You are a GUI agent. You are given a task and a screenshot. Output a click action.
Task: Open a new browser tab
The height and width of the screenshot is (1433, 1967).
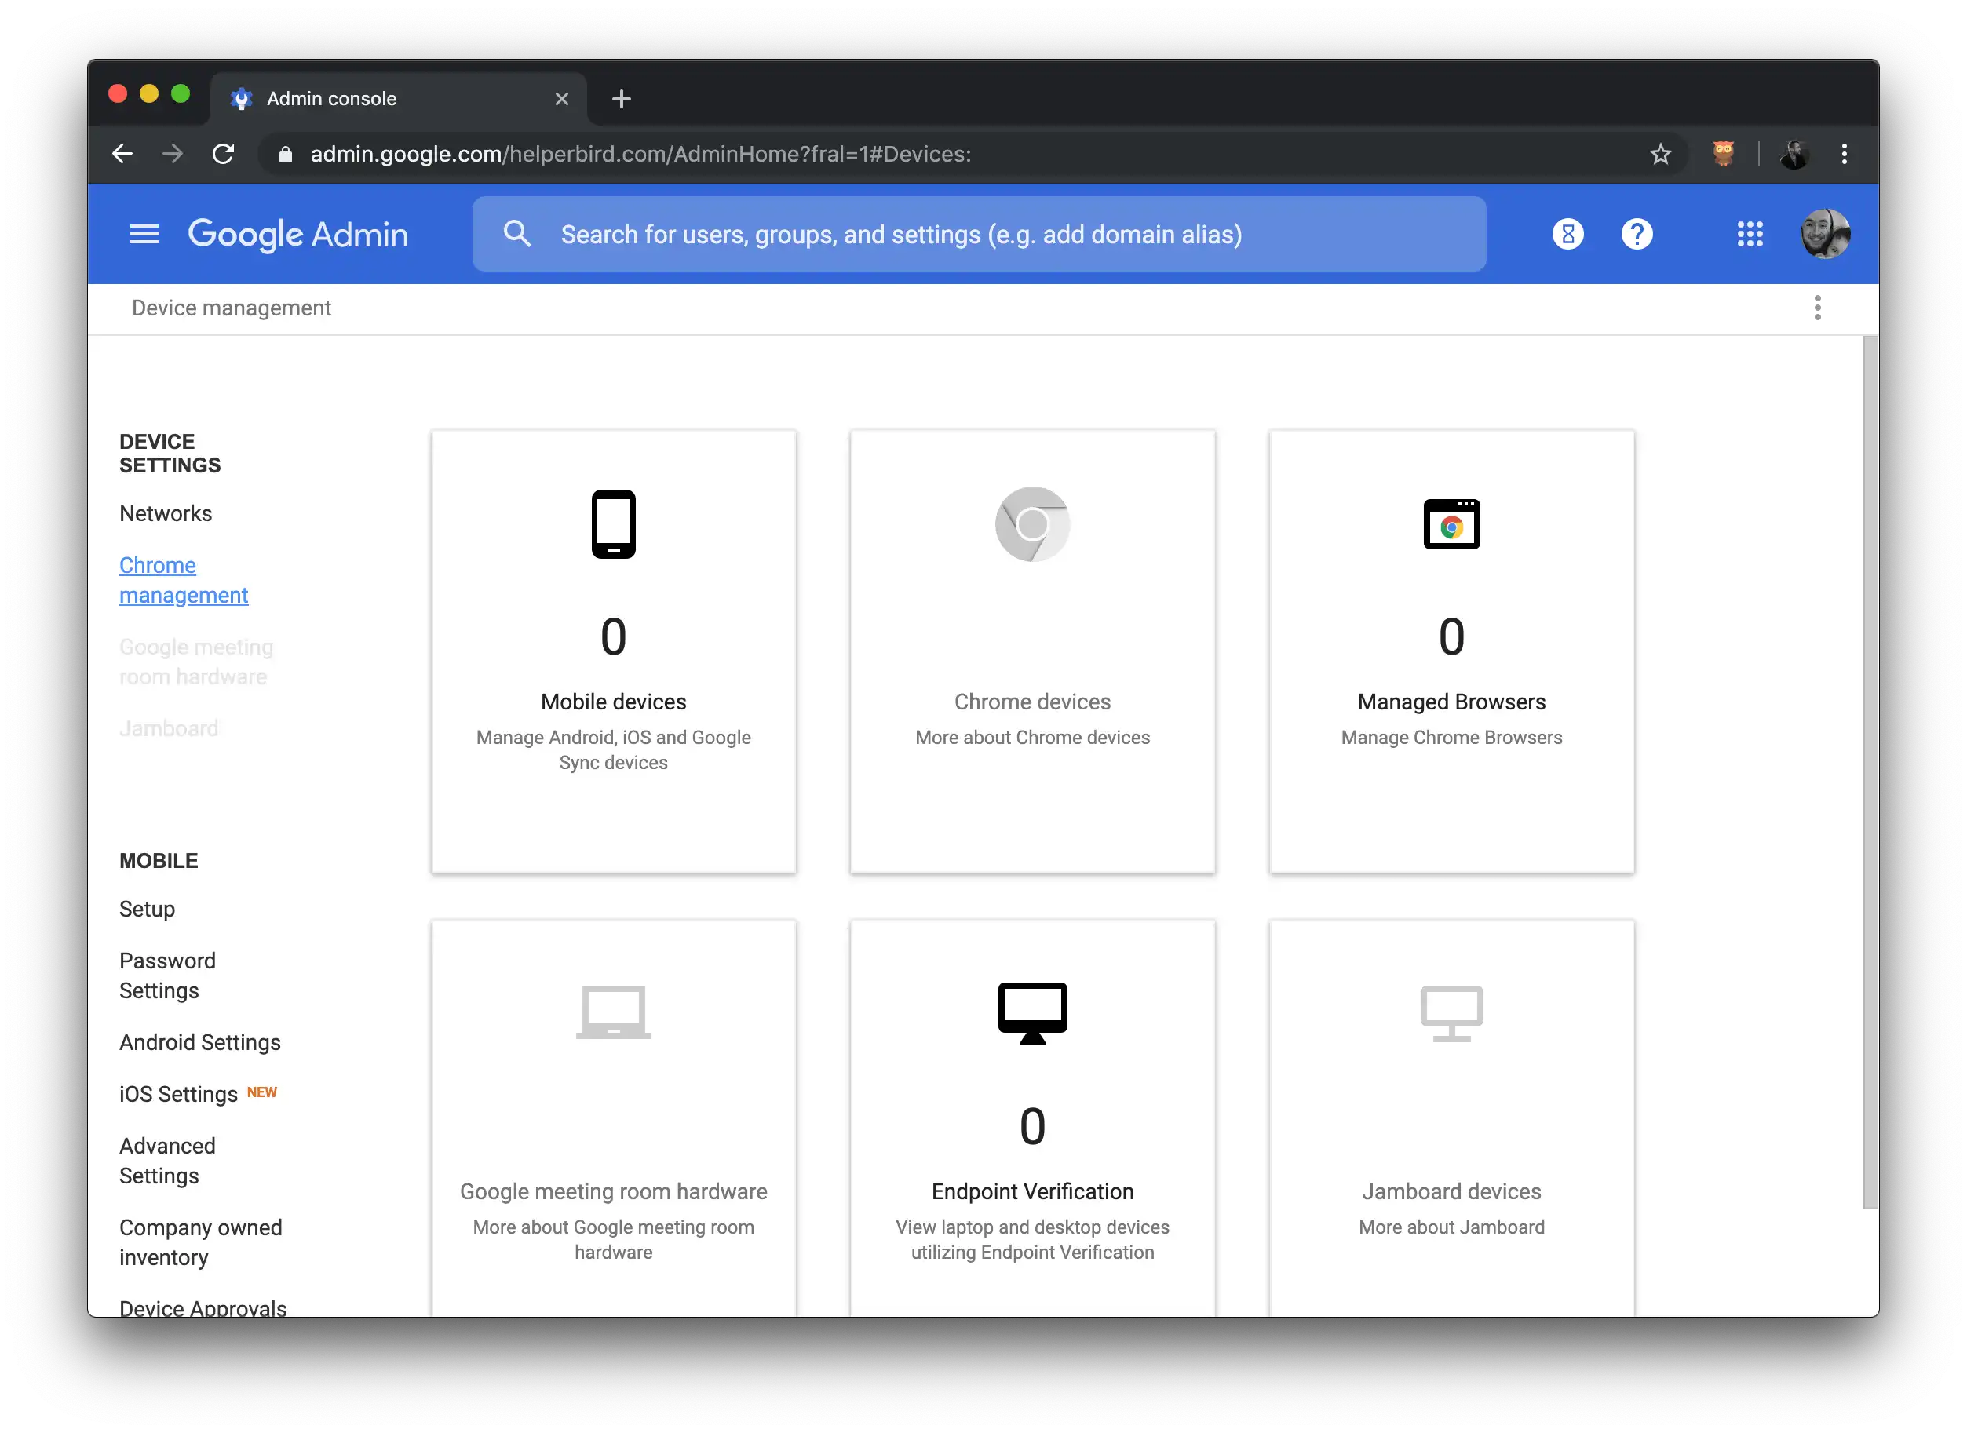tap(621, 99)
